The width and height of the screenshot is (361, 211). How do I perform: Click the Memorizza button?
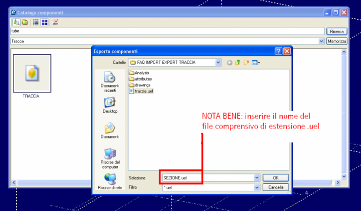click(337, 41)
